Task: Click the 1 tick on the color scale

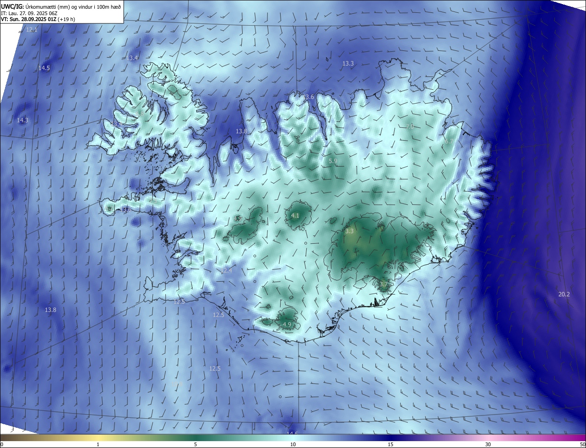Action: pos(98,444)
